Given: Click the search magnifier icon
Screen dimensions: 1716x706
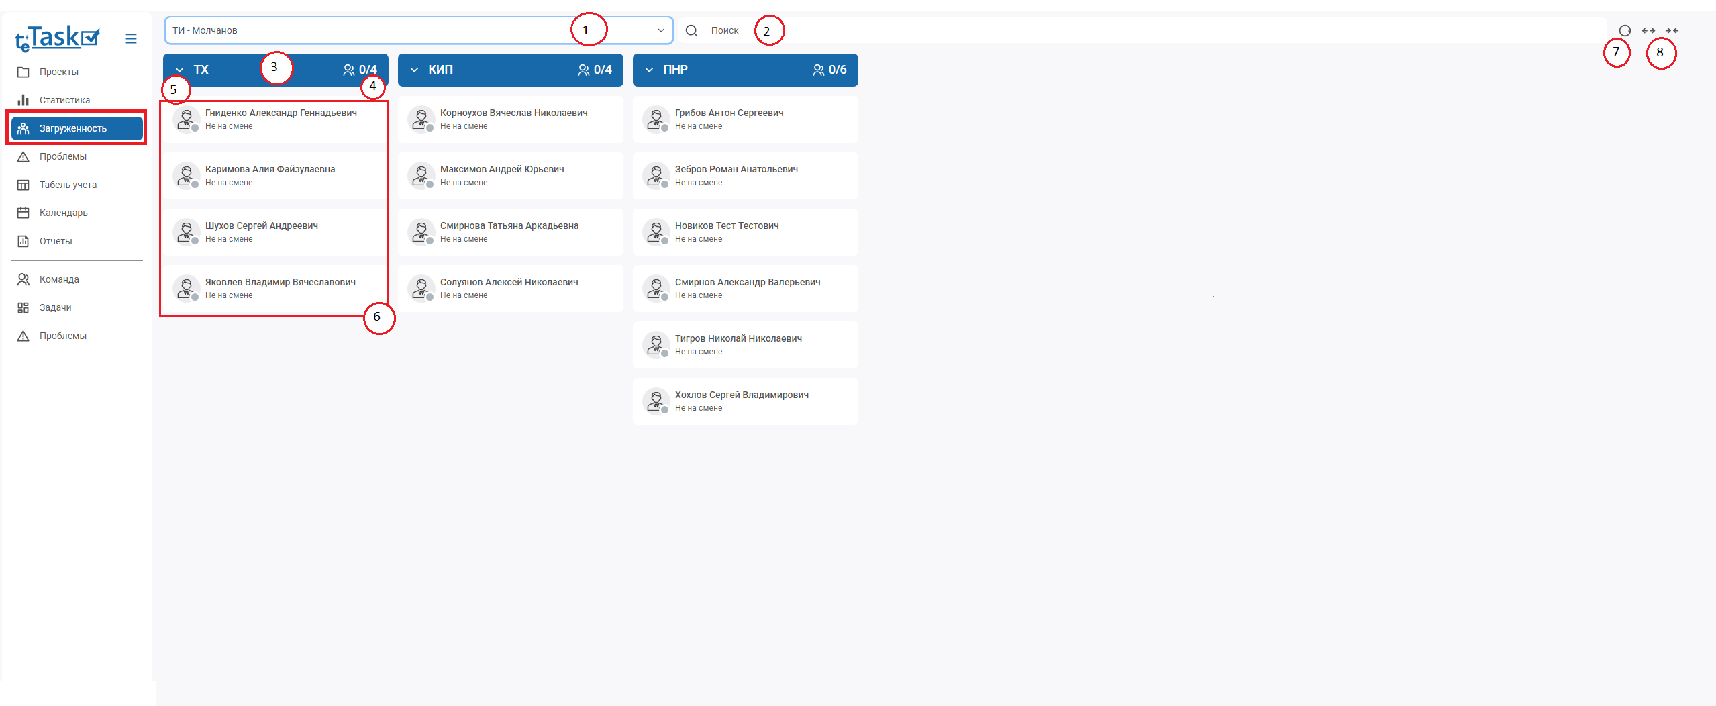Looking at the screenshot, I should pos(691,30).
